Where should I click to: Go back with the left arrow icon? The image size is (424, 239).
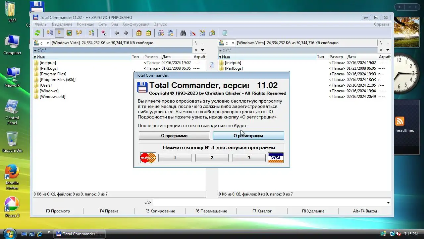(x=117, y=33)
